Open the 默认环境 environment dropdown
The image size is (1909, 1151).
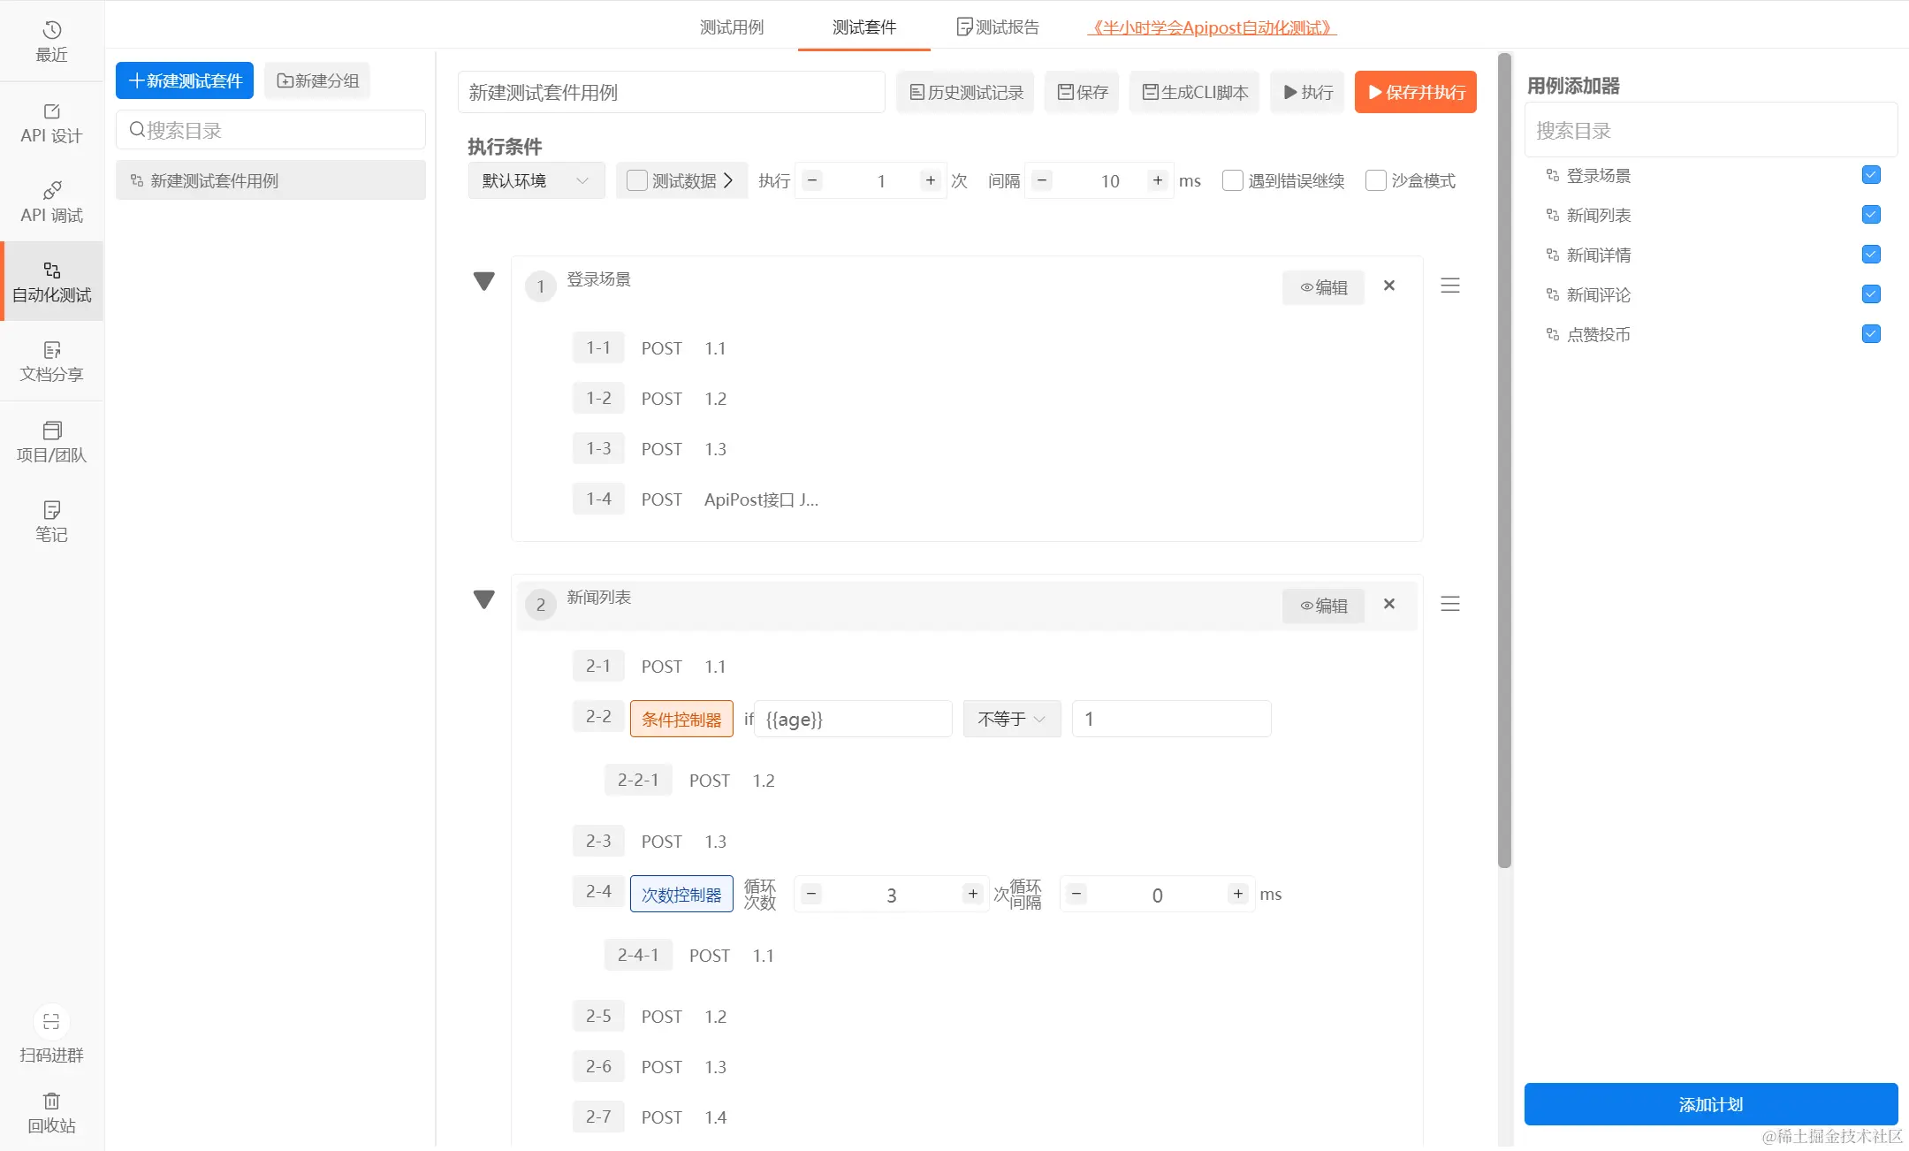(x=535, y=180)
